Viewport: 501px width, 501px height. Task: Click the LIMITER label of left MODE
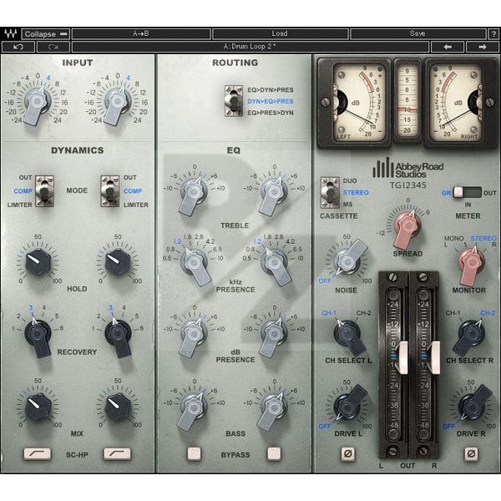point(20,205)
